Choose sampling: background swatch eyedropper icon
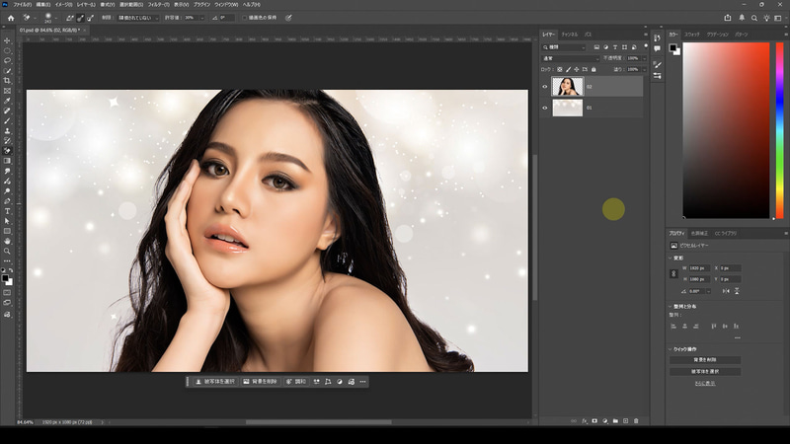Screen dimensions: 790x444 click(x=90, y=18)
